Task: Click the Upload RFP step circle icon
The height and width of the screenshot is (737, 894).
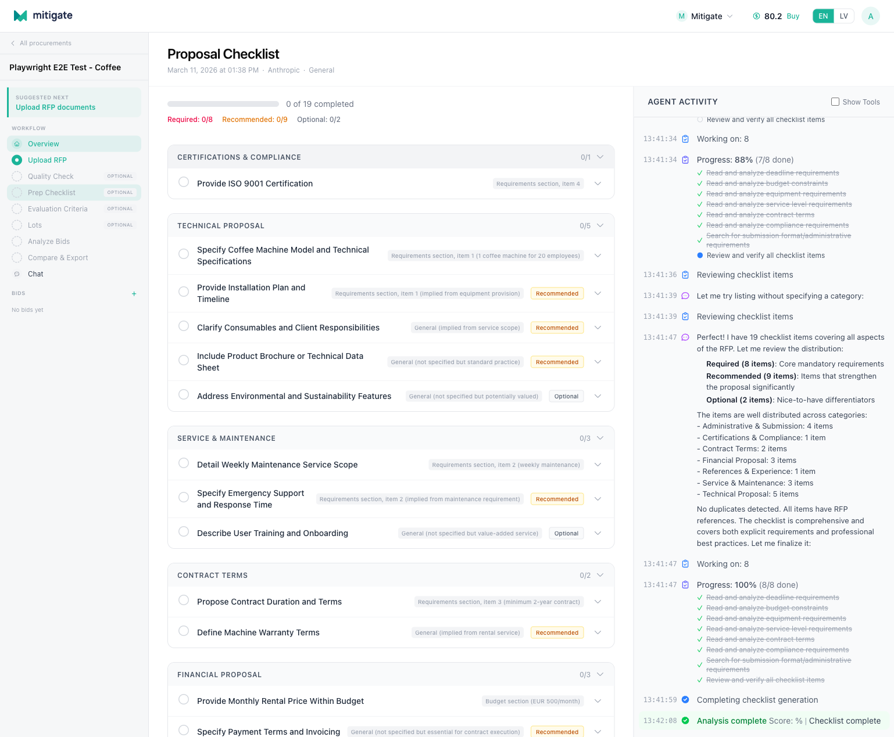Action: click(x=17, y=160)
